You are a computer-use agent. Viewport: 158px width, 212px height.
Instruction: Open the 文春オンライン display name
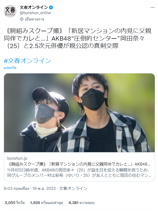click(x=34, y=7)
